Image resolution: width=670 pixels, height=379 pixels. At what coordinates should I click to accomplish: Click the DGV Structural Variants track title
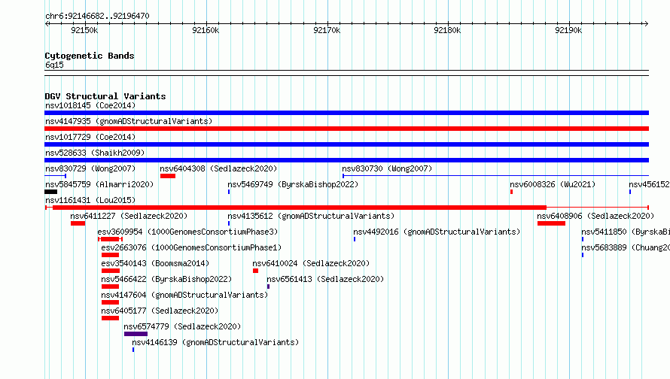pyautogui.click(x=105, y=96)
